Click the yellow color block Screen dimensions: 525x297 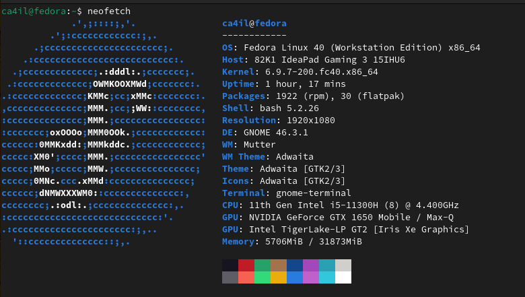click(x=279, y=277)
